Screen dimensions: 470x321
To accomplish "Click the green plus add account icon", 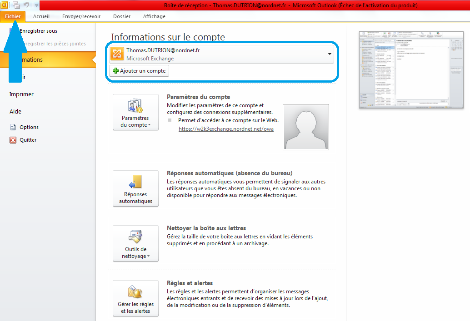I will 115,71.
